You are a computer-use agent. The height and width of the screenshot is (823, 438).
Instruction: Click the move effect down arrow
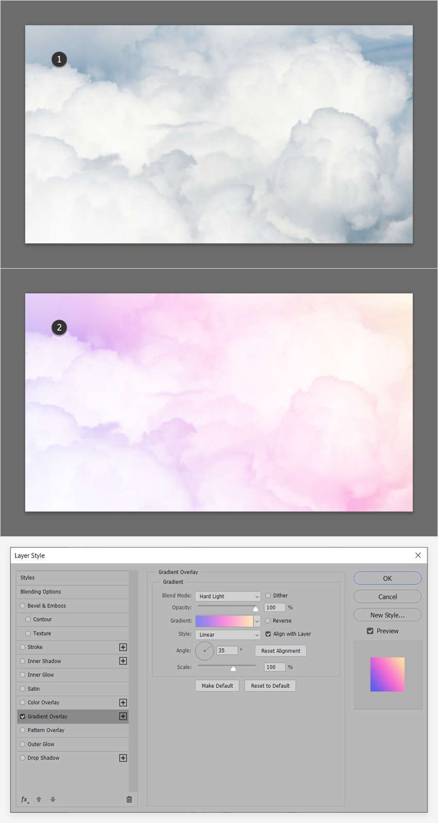point(53,799)
